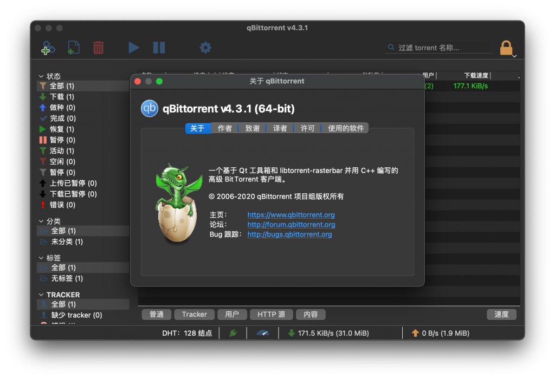Click the 内容 bottom tab button

pyautogui.click(x=311, y=315)
